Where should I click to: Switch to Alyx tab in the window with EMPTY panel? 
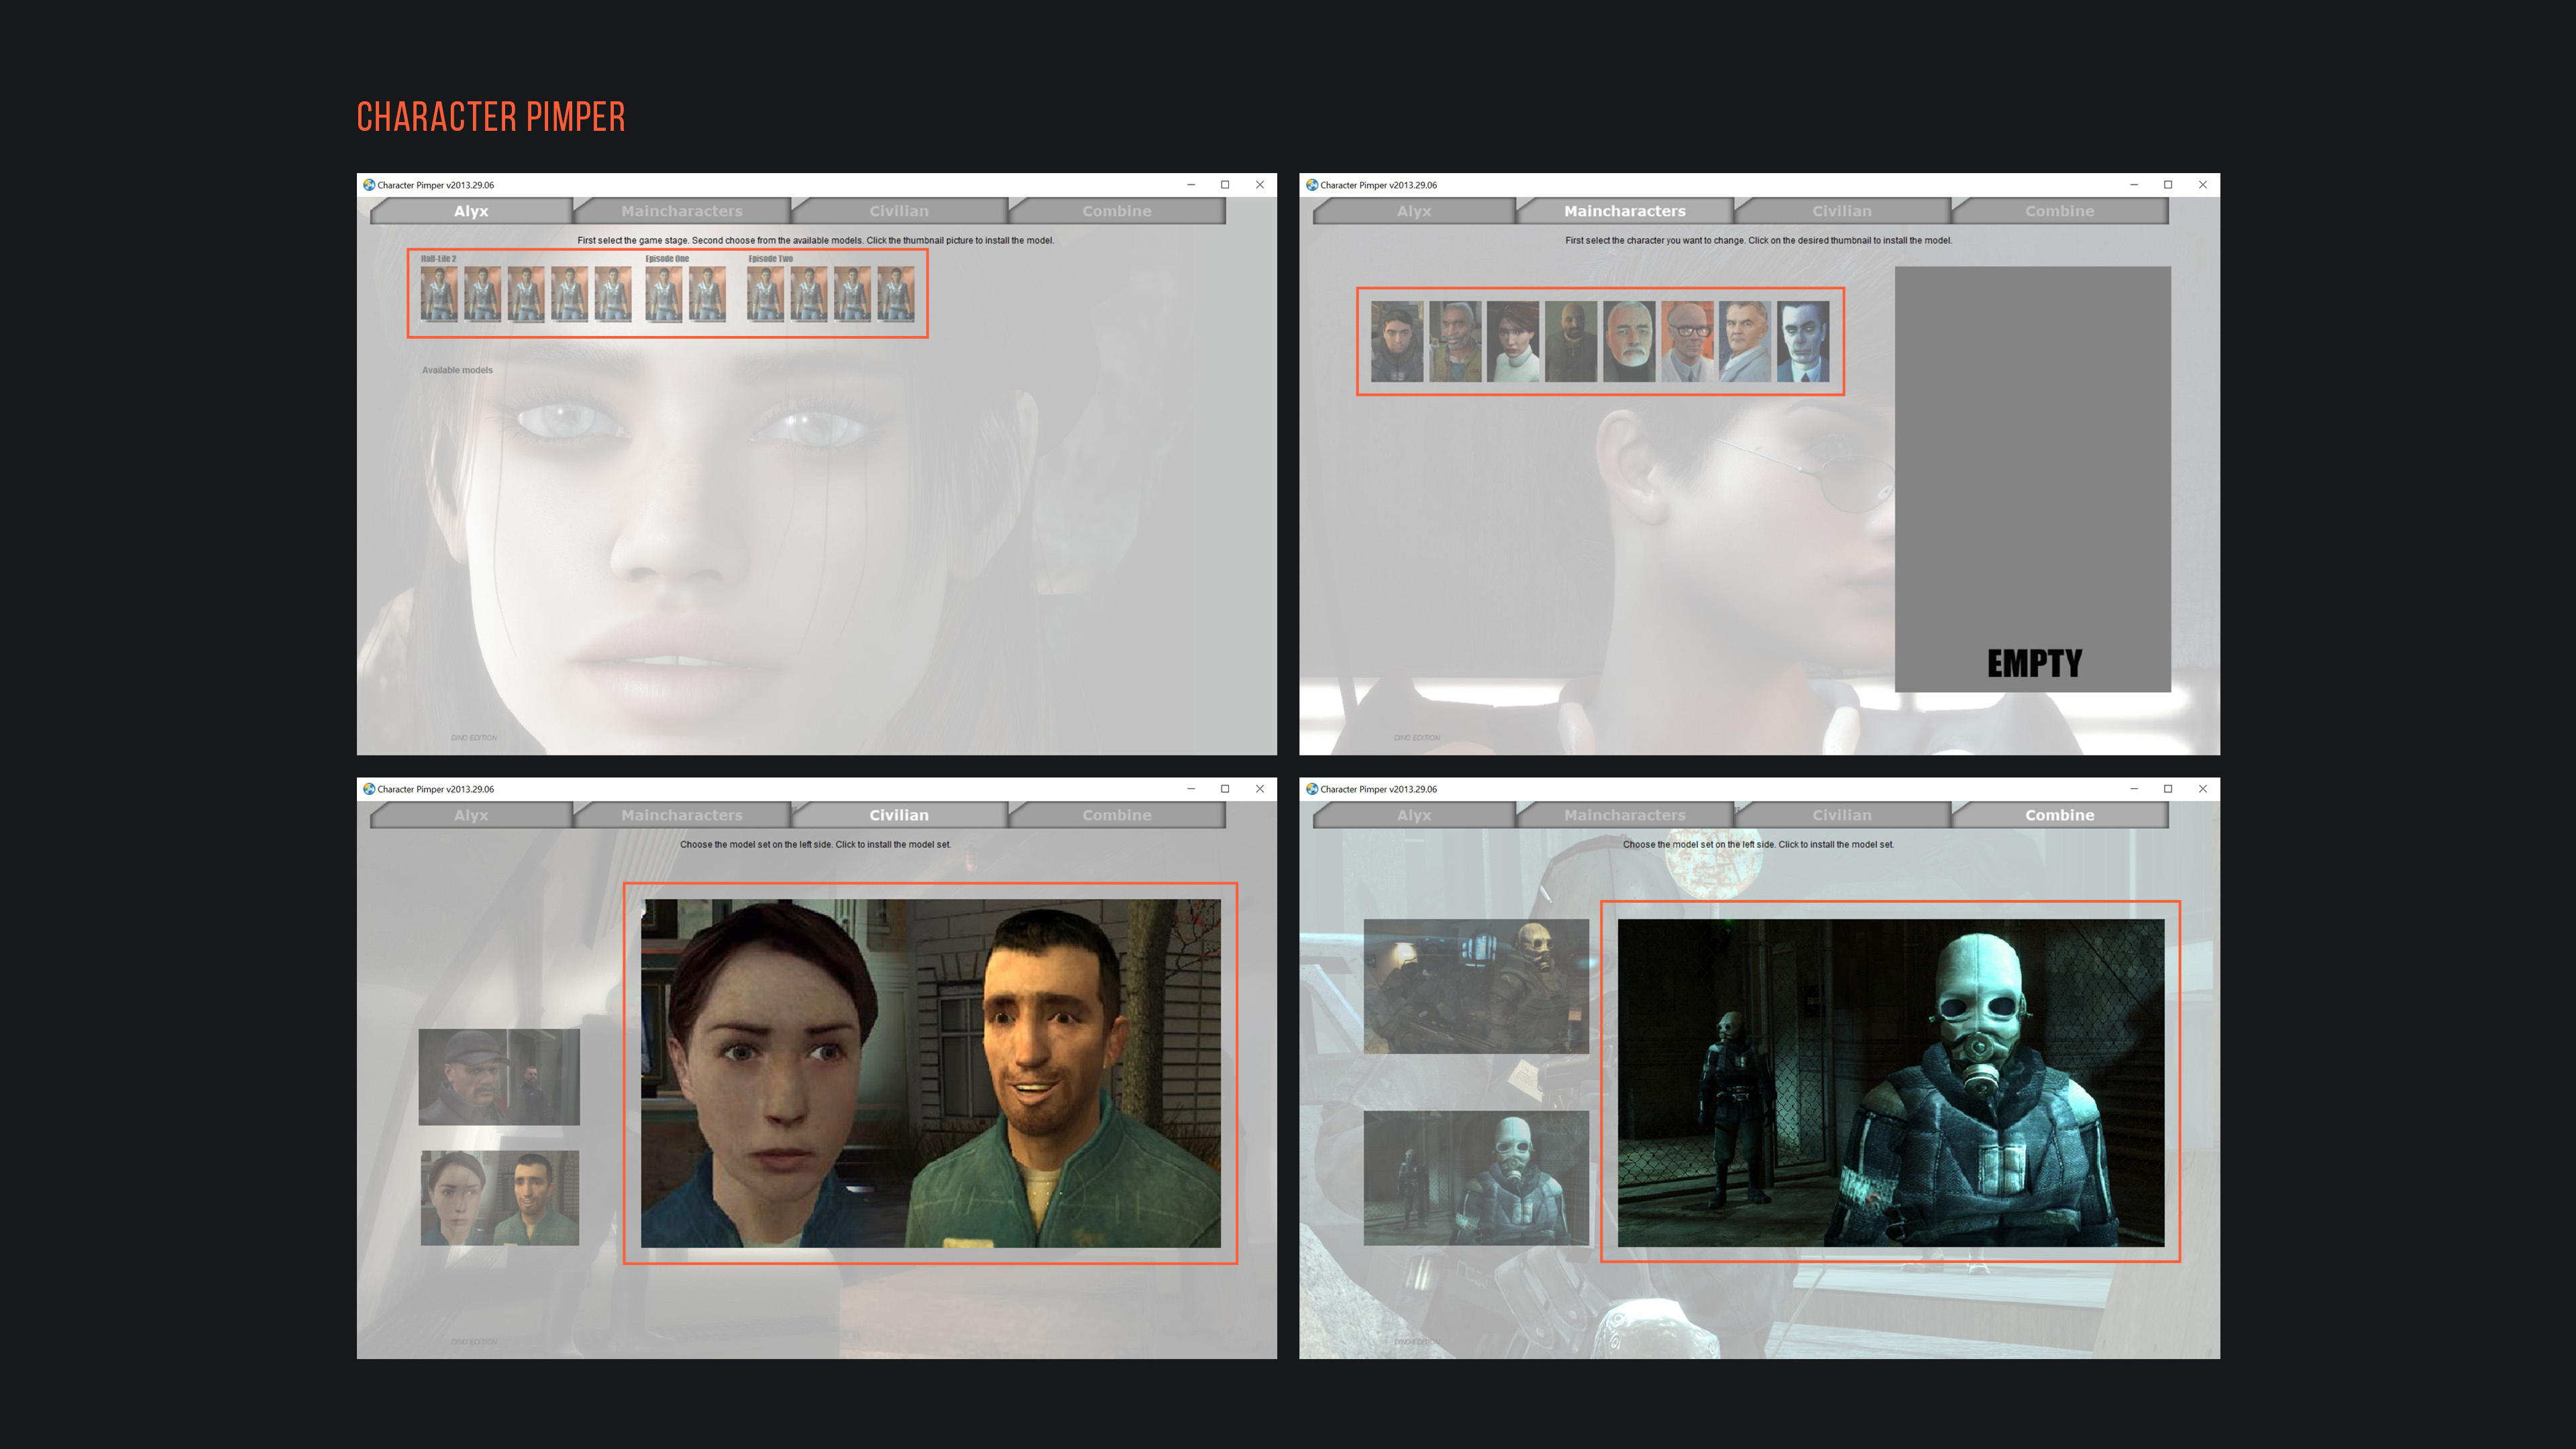1414,211
